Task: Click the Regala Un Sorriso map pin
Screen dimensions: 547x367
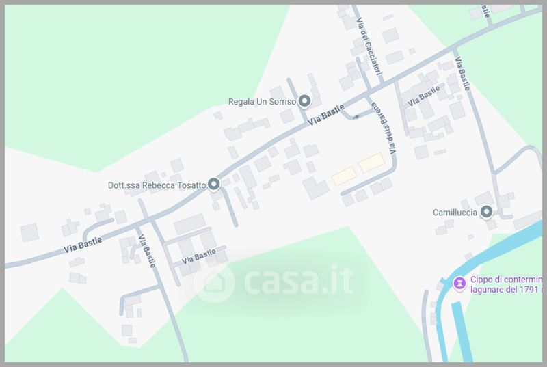Action: pyautogui.click(x=305, y=101)
